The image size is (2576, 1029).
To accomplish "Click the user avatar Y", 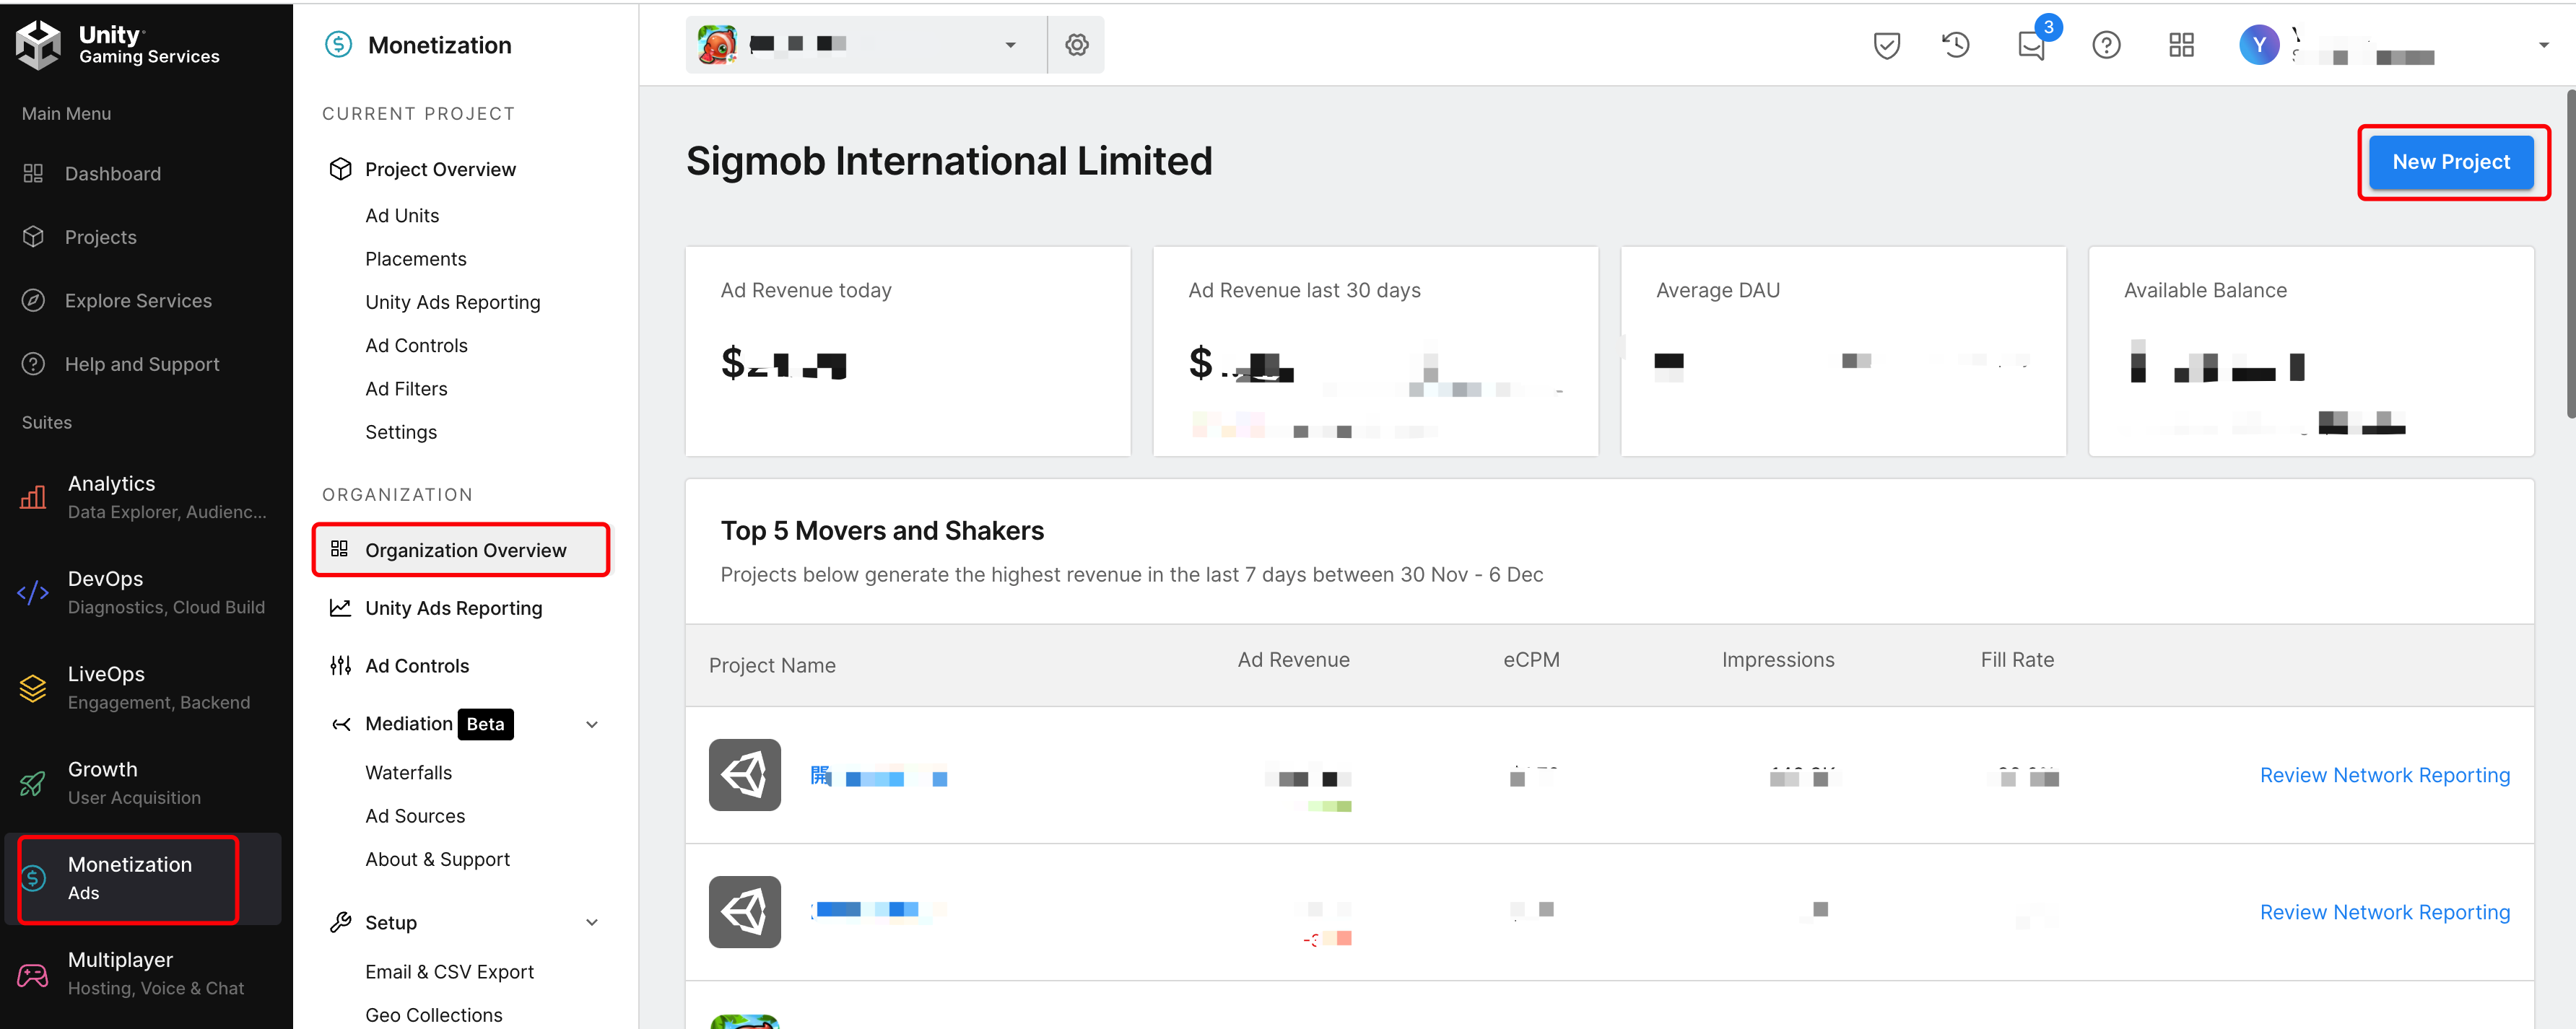I will [2259, 45].
